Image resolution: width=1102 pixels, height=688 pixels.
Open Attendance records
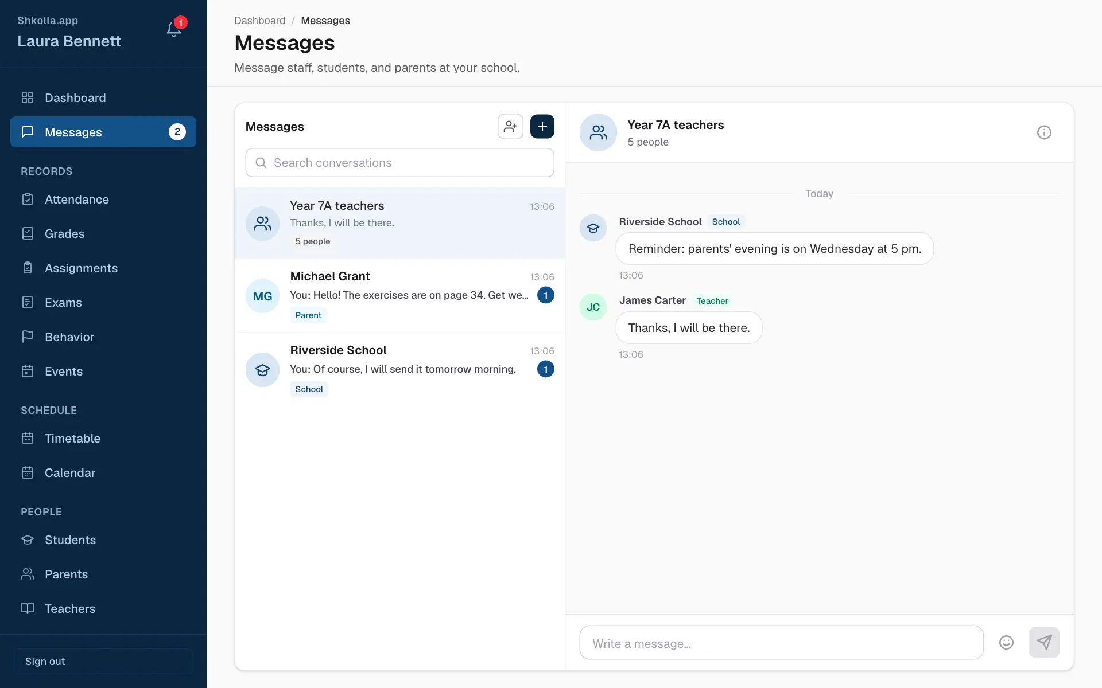[103, 200]
